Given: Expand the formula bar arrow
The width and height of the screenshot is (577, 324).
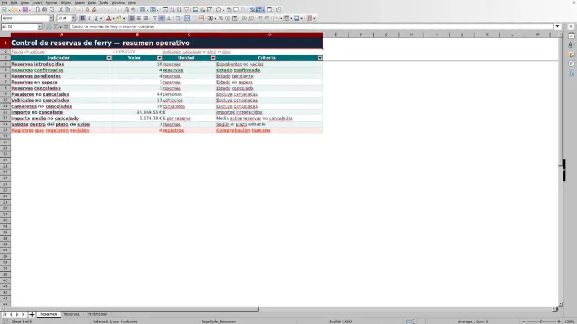Looking at the screenshot, I should tap(557, 27).
